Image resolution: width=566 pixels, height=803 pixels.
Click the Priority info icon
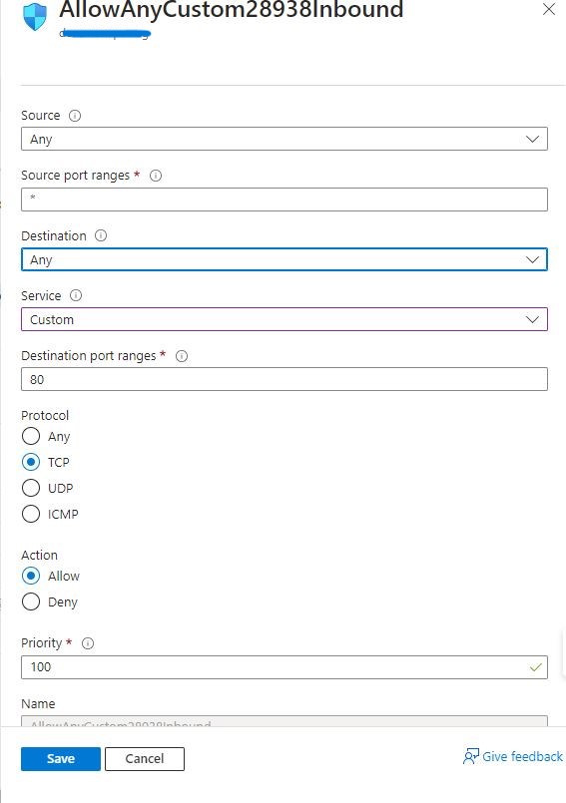(x=88, y=643)
